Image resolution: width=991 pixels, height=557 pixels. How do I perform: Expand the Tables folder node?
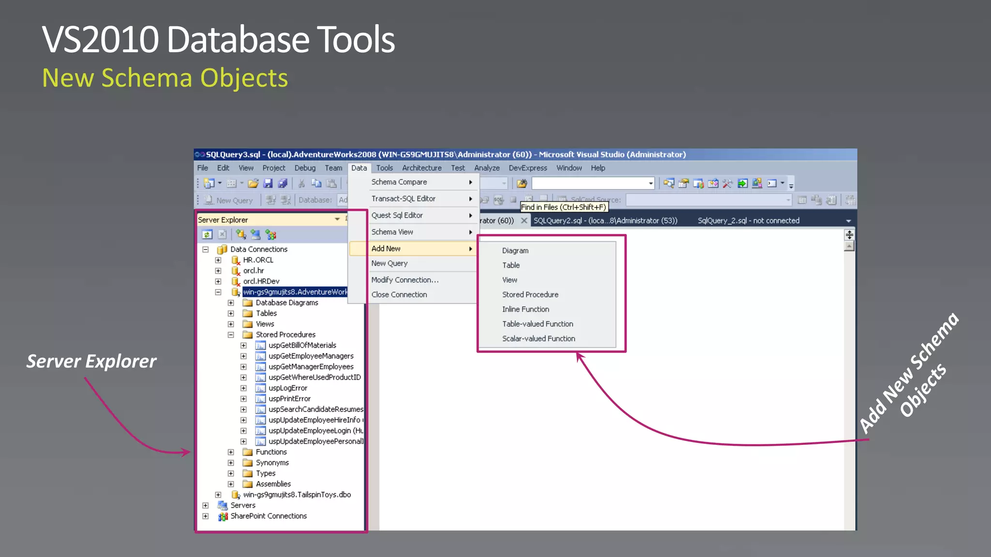tap(231, 313)
